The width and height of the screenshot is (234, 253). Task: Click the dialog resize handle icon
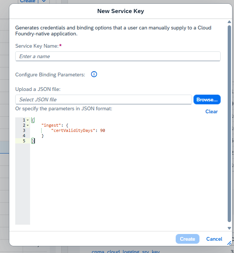coord(229,243)
